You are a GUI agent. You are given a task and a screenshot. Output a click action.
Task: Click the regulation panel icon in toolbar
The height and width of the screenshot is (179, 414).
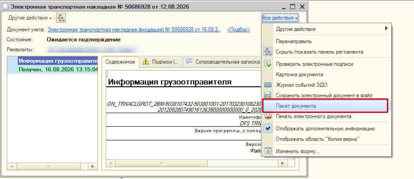tap(61, 18)
